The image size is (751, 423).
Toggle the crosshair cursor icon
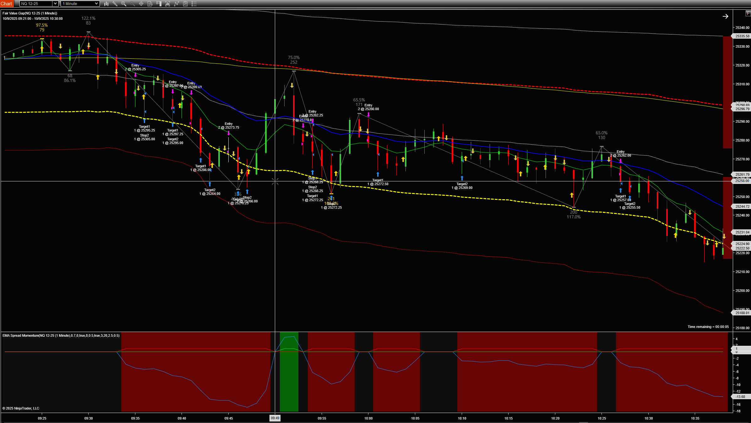coord(141,4)
